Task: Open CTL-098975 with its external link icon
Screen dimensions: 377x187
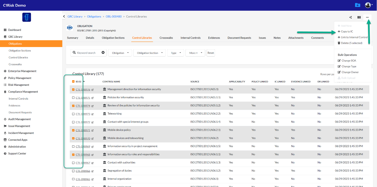Action: click(92, 98)
